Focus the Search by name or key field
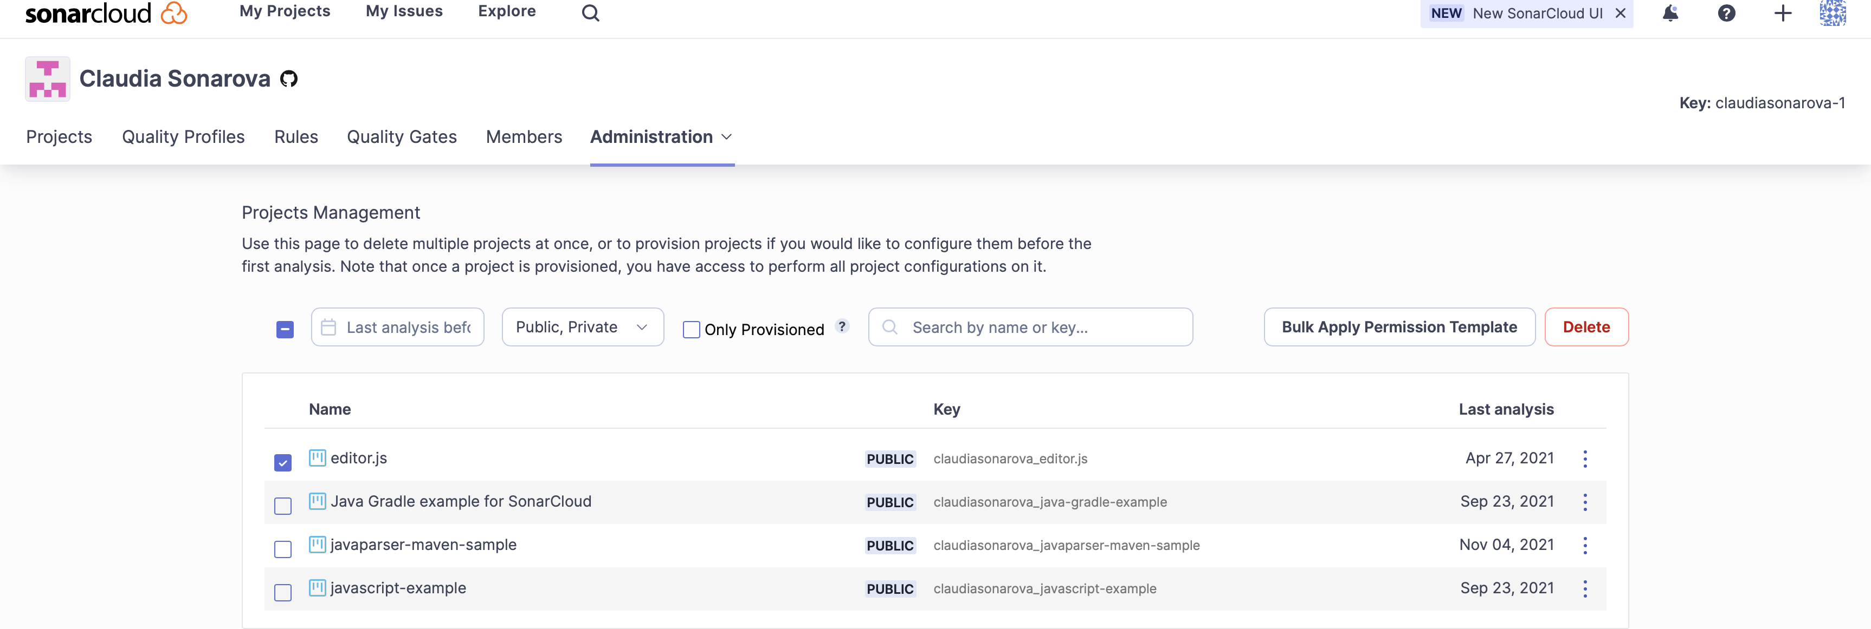 click(1030, 327)
